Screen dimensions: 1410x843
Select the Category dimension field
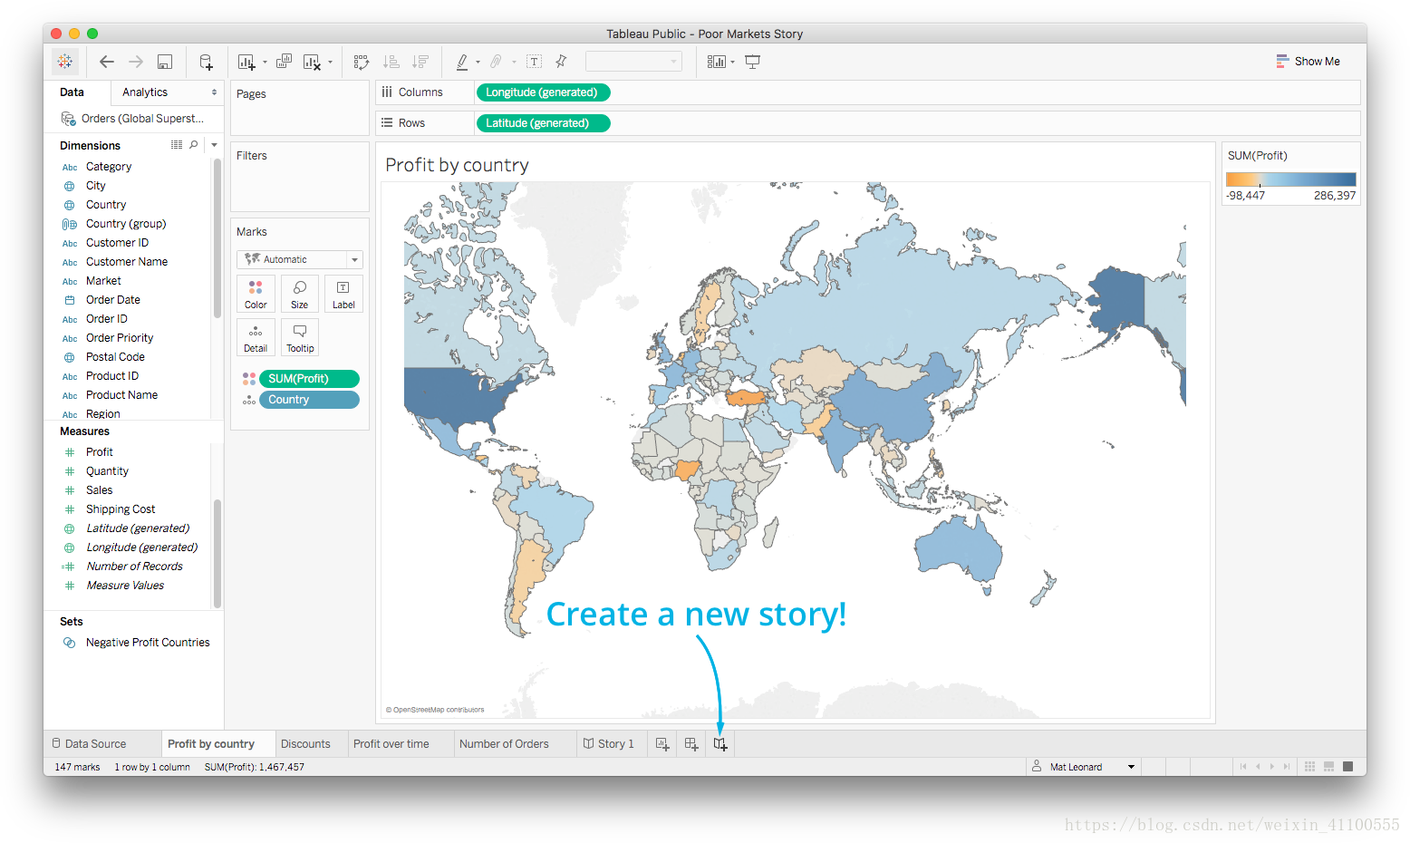point(109,167)
